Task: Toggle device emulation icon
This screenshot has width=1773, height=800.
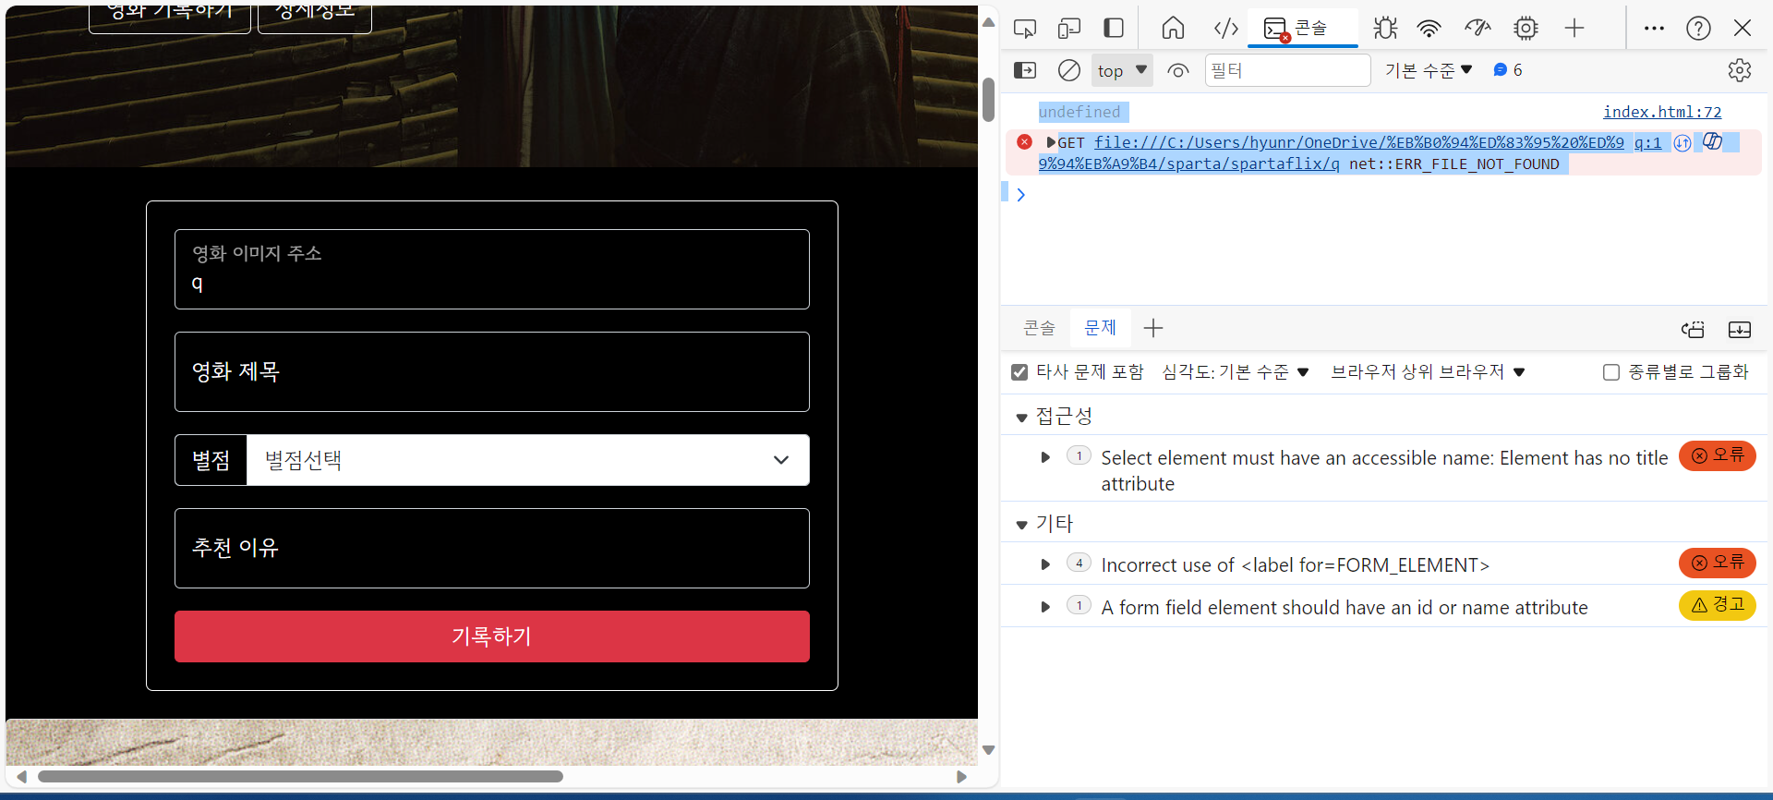Action: tap(1069, 29)
